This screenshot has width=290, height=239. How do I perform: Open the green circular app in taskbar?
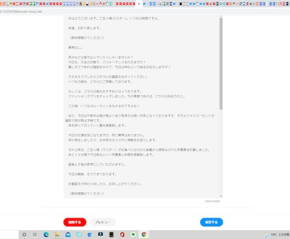click(133, 235)
